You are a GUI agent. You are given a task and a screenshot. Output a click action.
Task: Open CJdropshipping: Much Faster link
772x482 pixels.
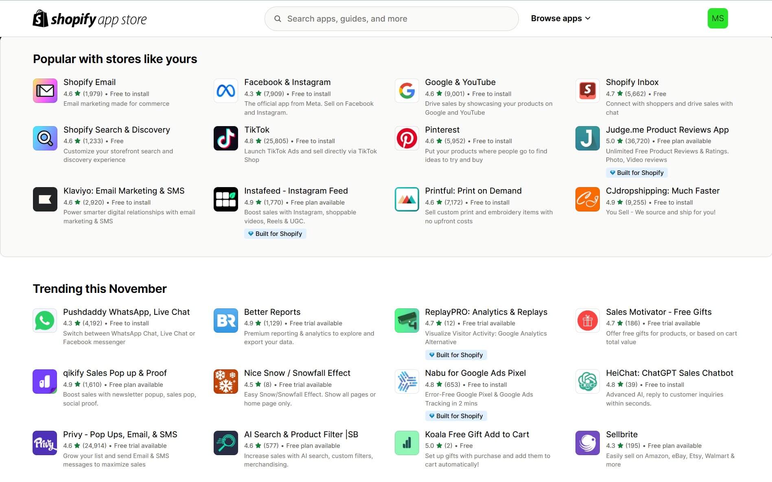click(663, 191)
